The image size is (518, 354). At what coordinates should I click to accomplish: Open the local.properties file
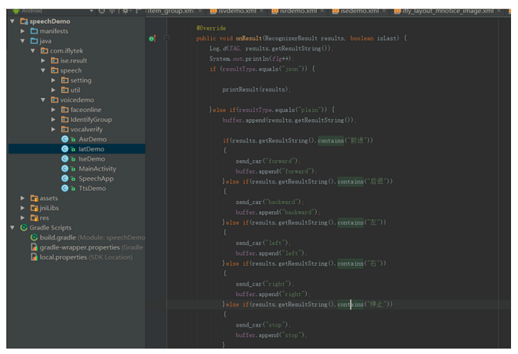(63, 257)
